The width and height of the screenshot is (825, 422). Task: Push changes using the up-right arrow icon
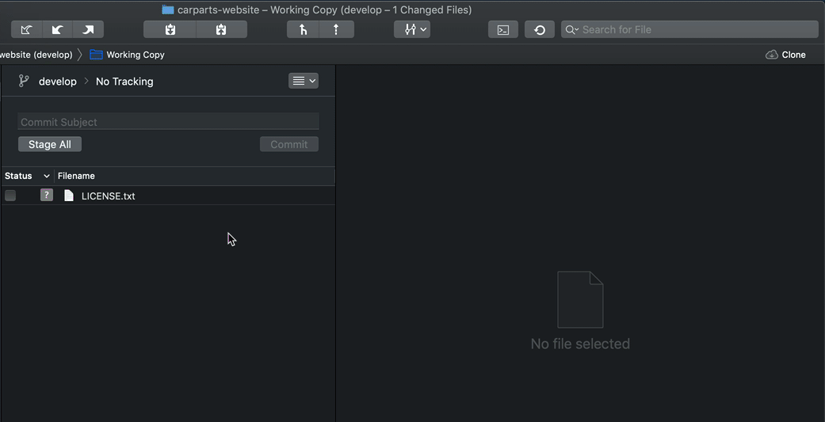pyautogui.click(x=88, y=30)
